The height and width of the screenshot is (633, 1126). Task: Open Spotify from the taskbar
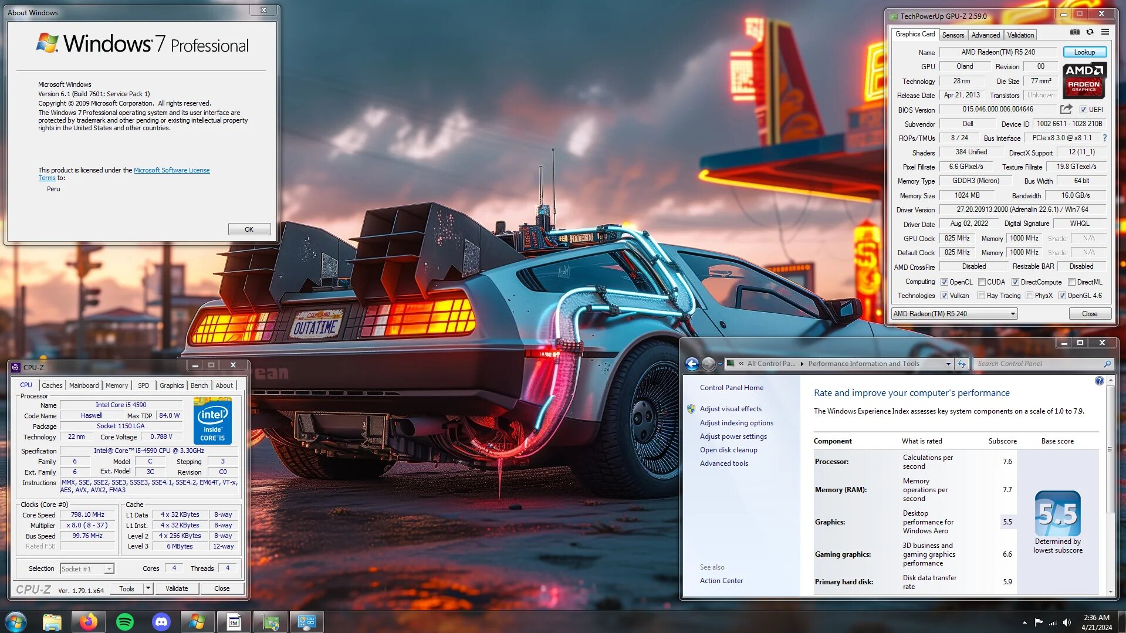tap(125, 622)
